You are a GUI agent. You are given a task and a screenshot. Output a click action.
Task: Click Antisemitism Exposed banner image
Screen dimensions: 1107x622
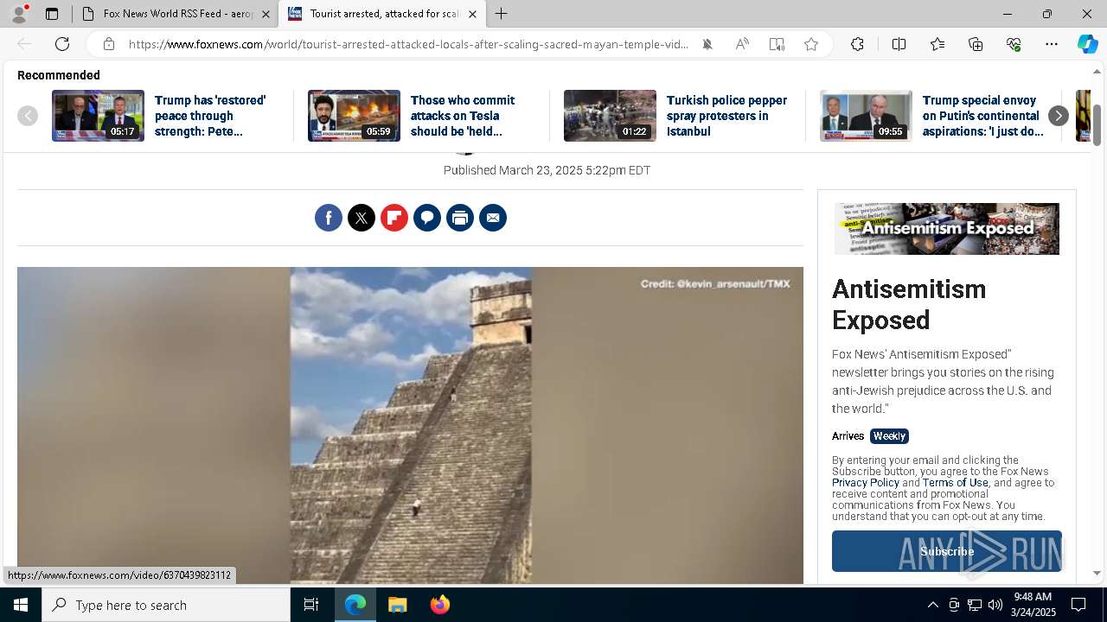coord(947,229)
